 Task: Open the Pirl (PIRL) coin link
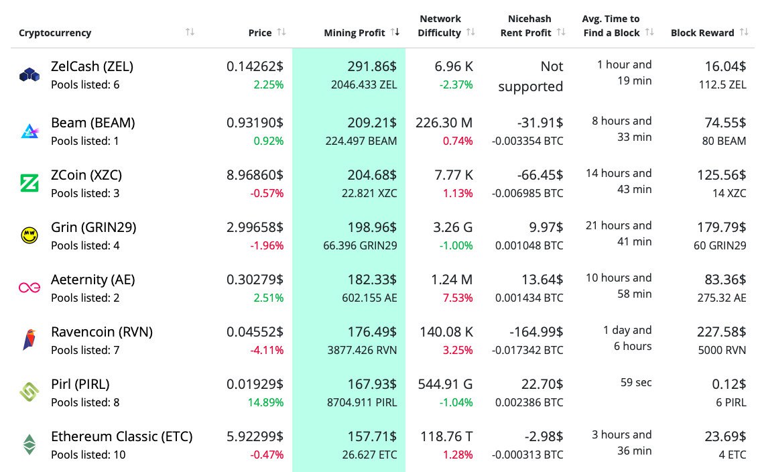pos(80,384)
